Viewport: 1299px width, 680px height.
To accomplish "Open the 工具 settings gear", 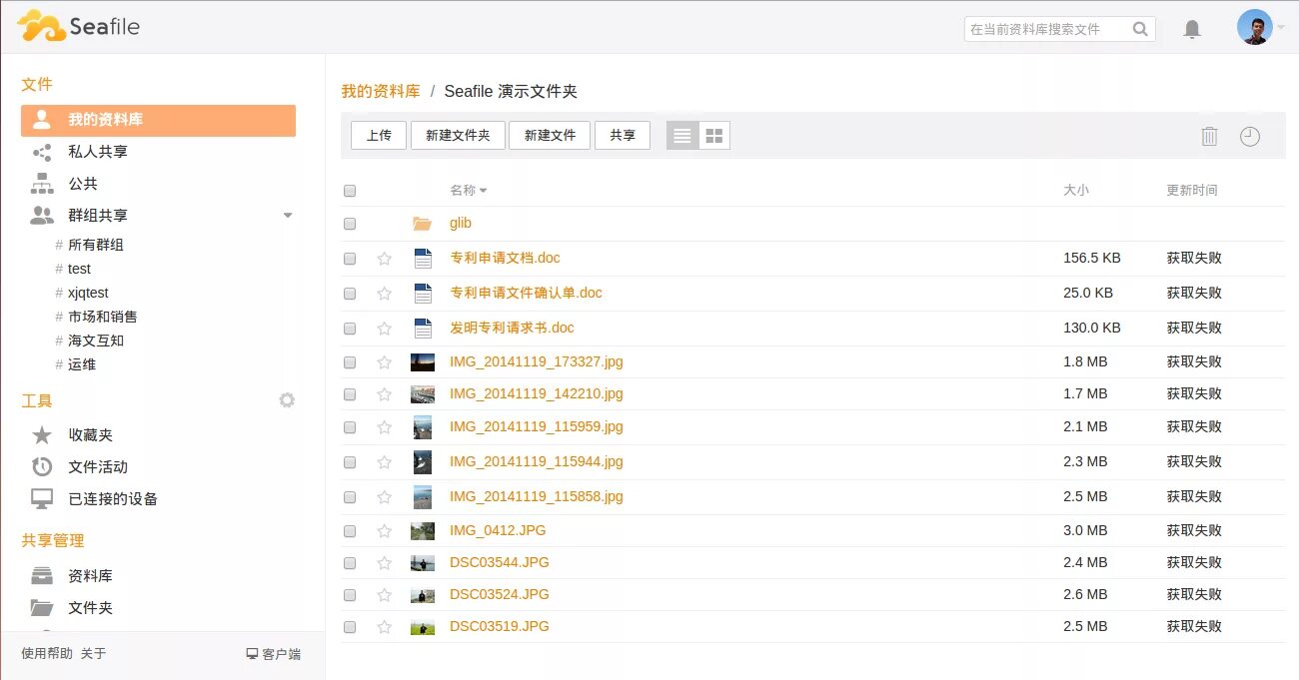I will 287,400.
